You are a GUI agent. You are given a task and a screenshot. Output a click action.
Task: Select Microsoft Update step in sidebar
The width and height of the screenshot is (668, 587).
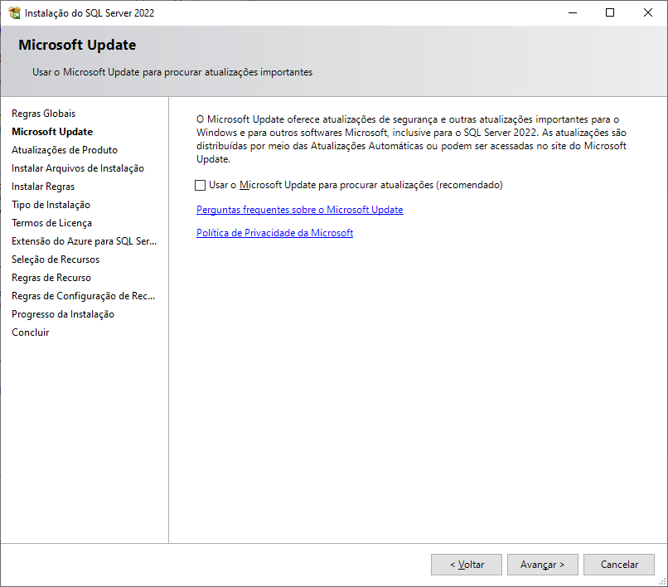tap(52, 132)
